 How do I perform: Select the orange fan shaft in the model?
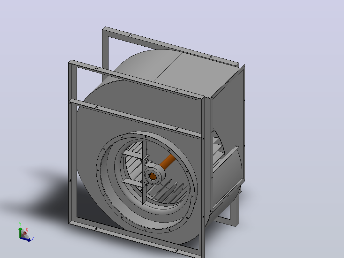click(168, 162)
